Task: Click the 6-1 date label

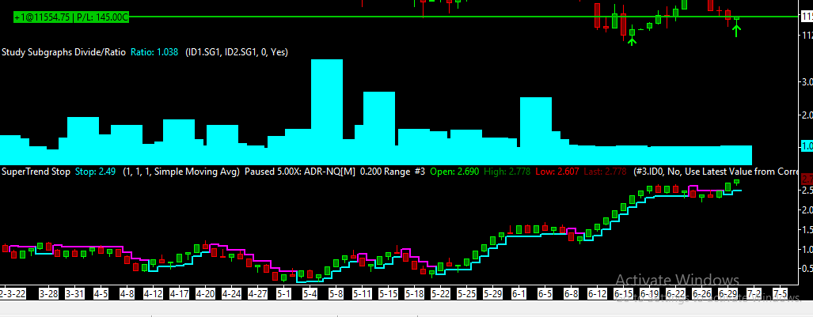Action: [x=519, y=294]
